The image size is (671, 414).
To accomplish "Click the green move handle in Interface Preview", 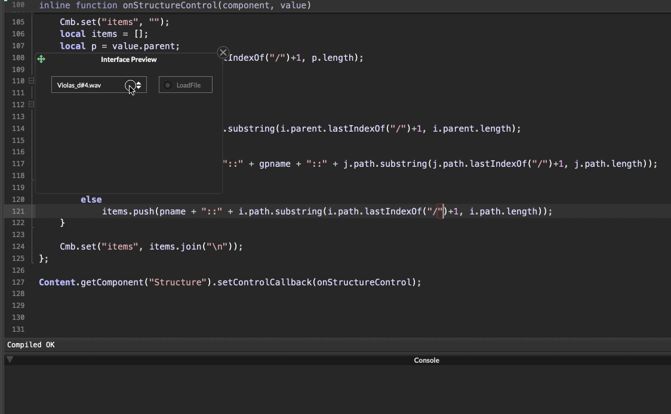I will coord(41,59).
